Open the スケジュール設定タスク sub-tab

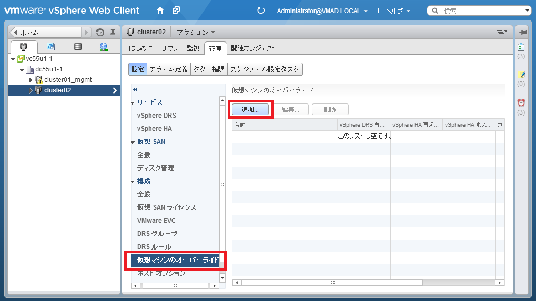[x=265, y=69]
